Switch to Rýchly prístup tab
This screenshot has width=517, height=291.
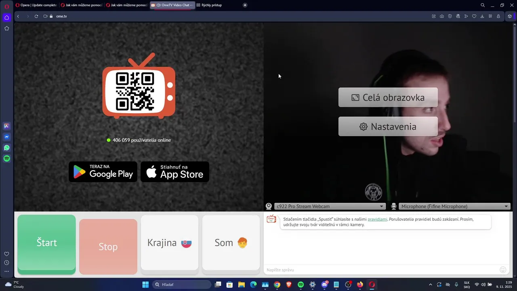(x=209, y=5)
